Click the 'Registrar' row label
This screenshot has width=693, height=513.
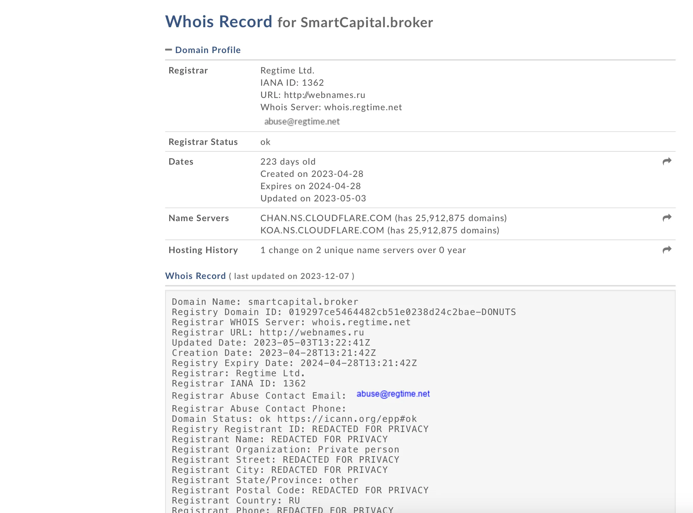pyautogui.click(x=188, y=70)
